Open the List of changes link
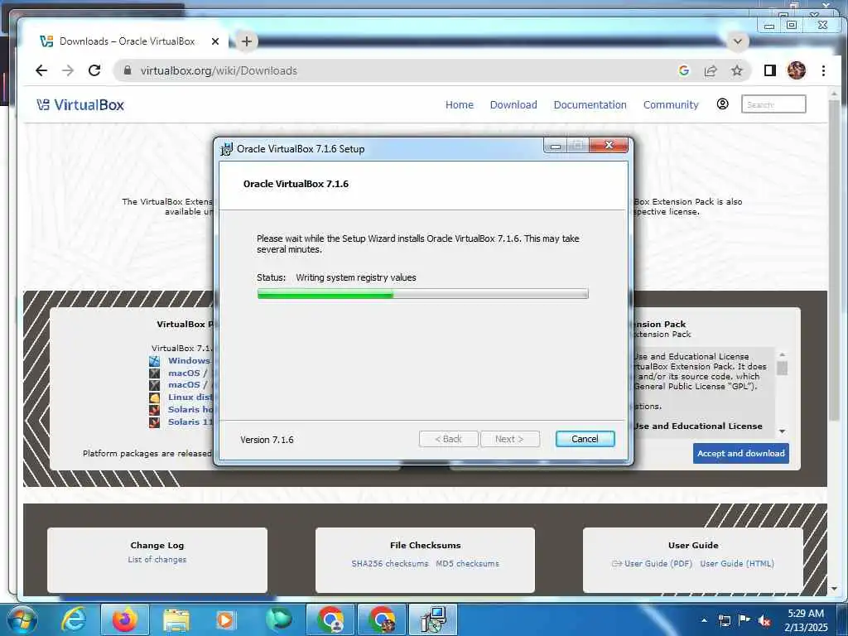The width and height of the screenshot is (848, 636). pos(157,559)
